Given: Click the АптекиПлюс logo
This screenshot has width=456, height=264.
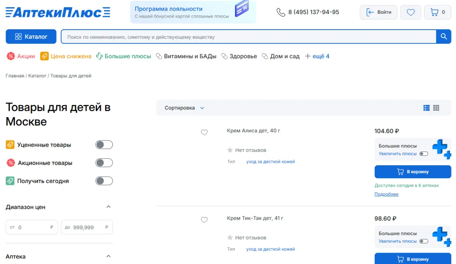Looking at the screenshot, I should (58, 12).
